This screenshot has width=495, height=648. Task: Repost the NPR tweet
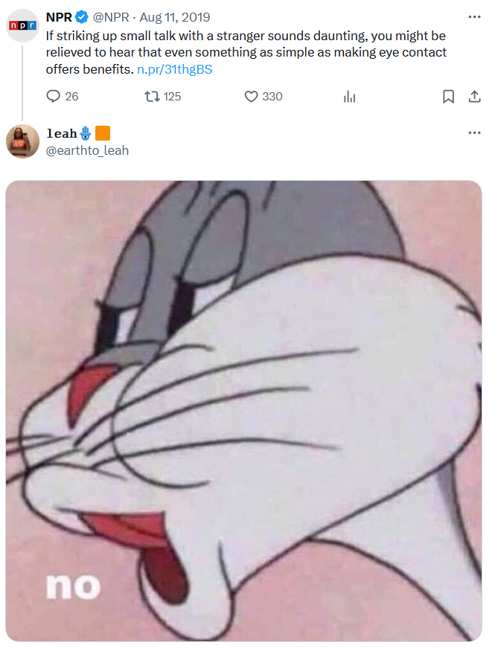pos(153,97)
